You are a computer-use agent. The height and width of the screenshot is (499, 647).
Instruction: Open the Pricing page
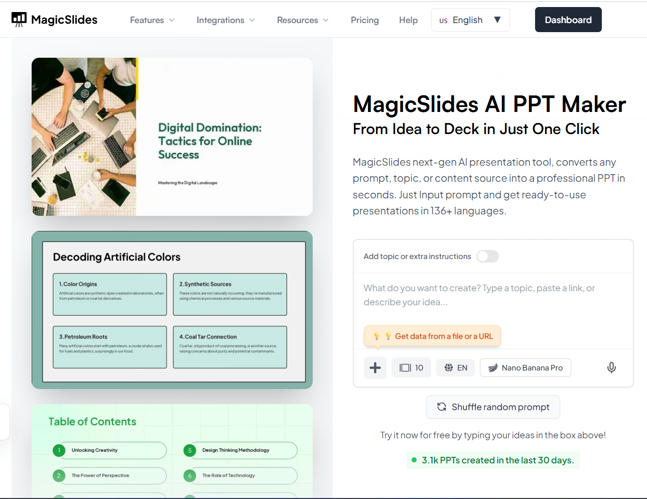(x=365, y=20)
